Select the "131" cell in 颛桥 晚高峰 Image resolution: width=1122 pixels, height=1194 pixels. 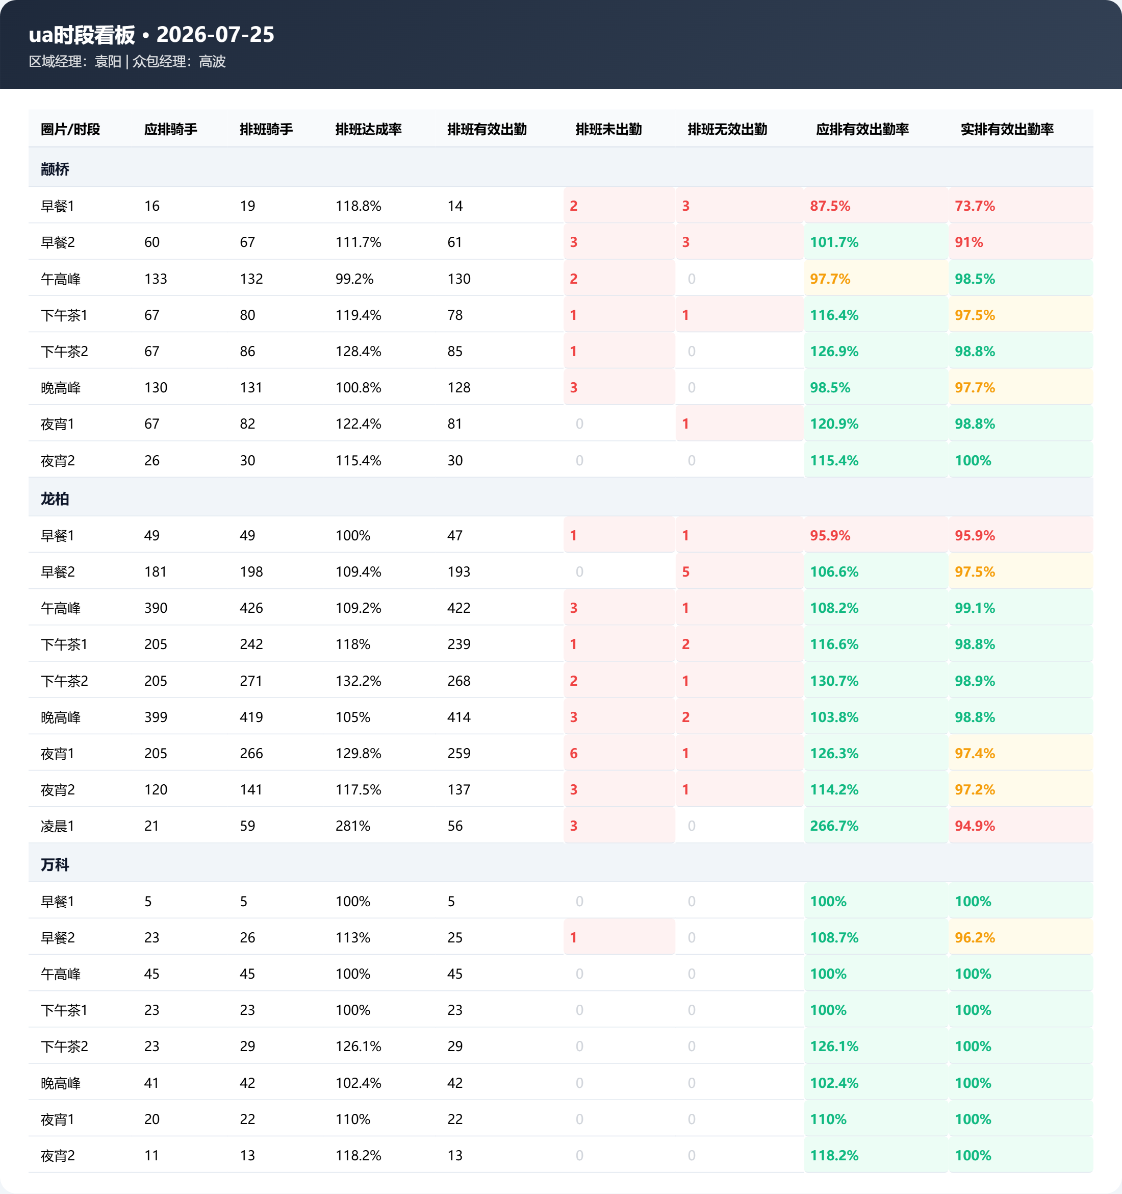pos(251,388)
